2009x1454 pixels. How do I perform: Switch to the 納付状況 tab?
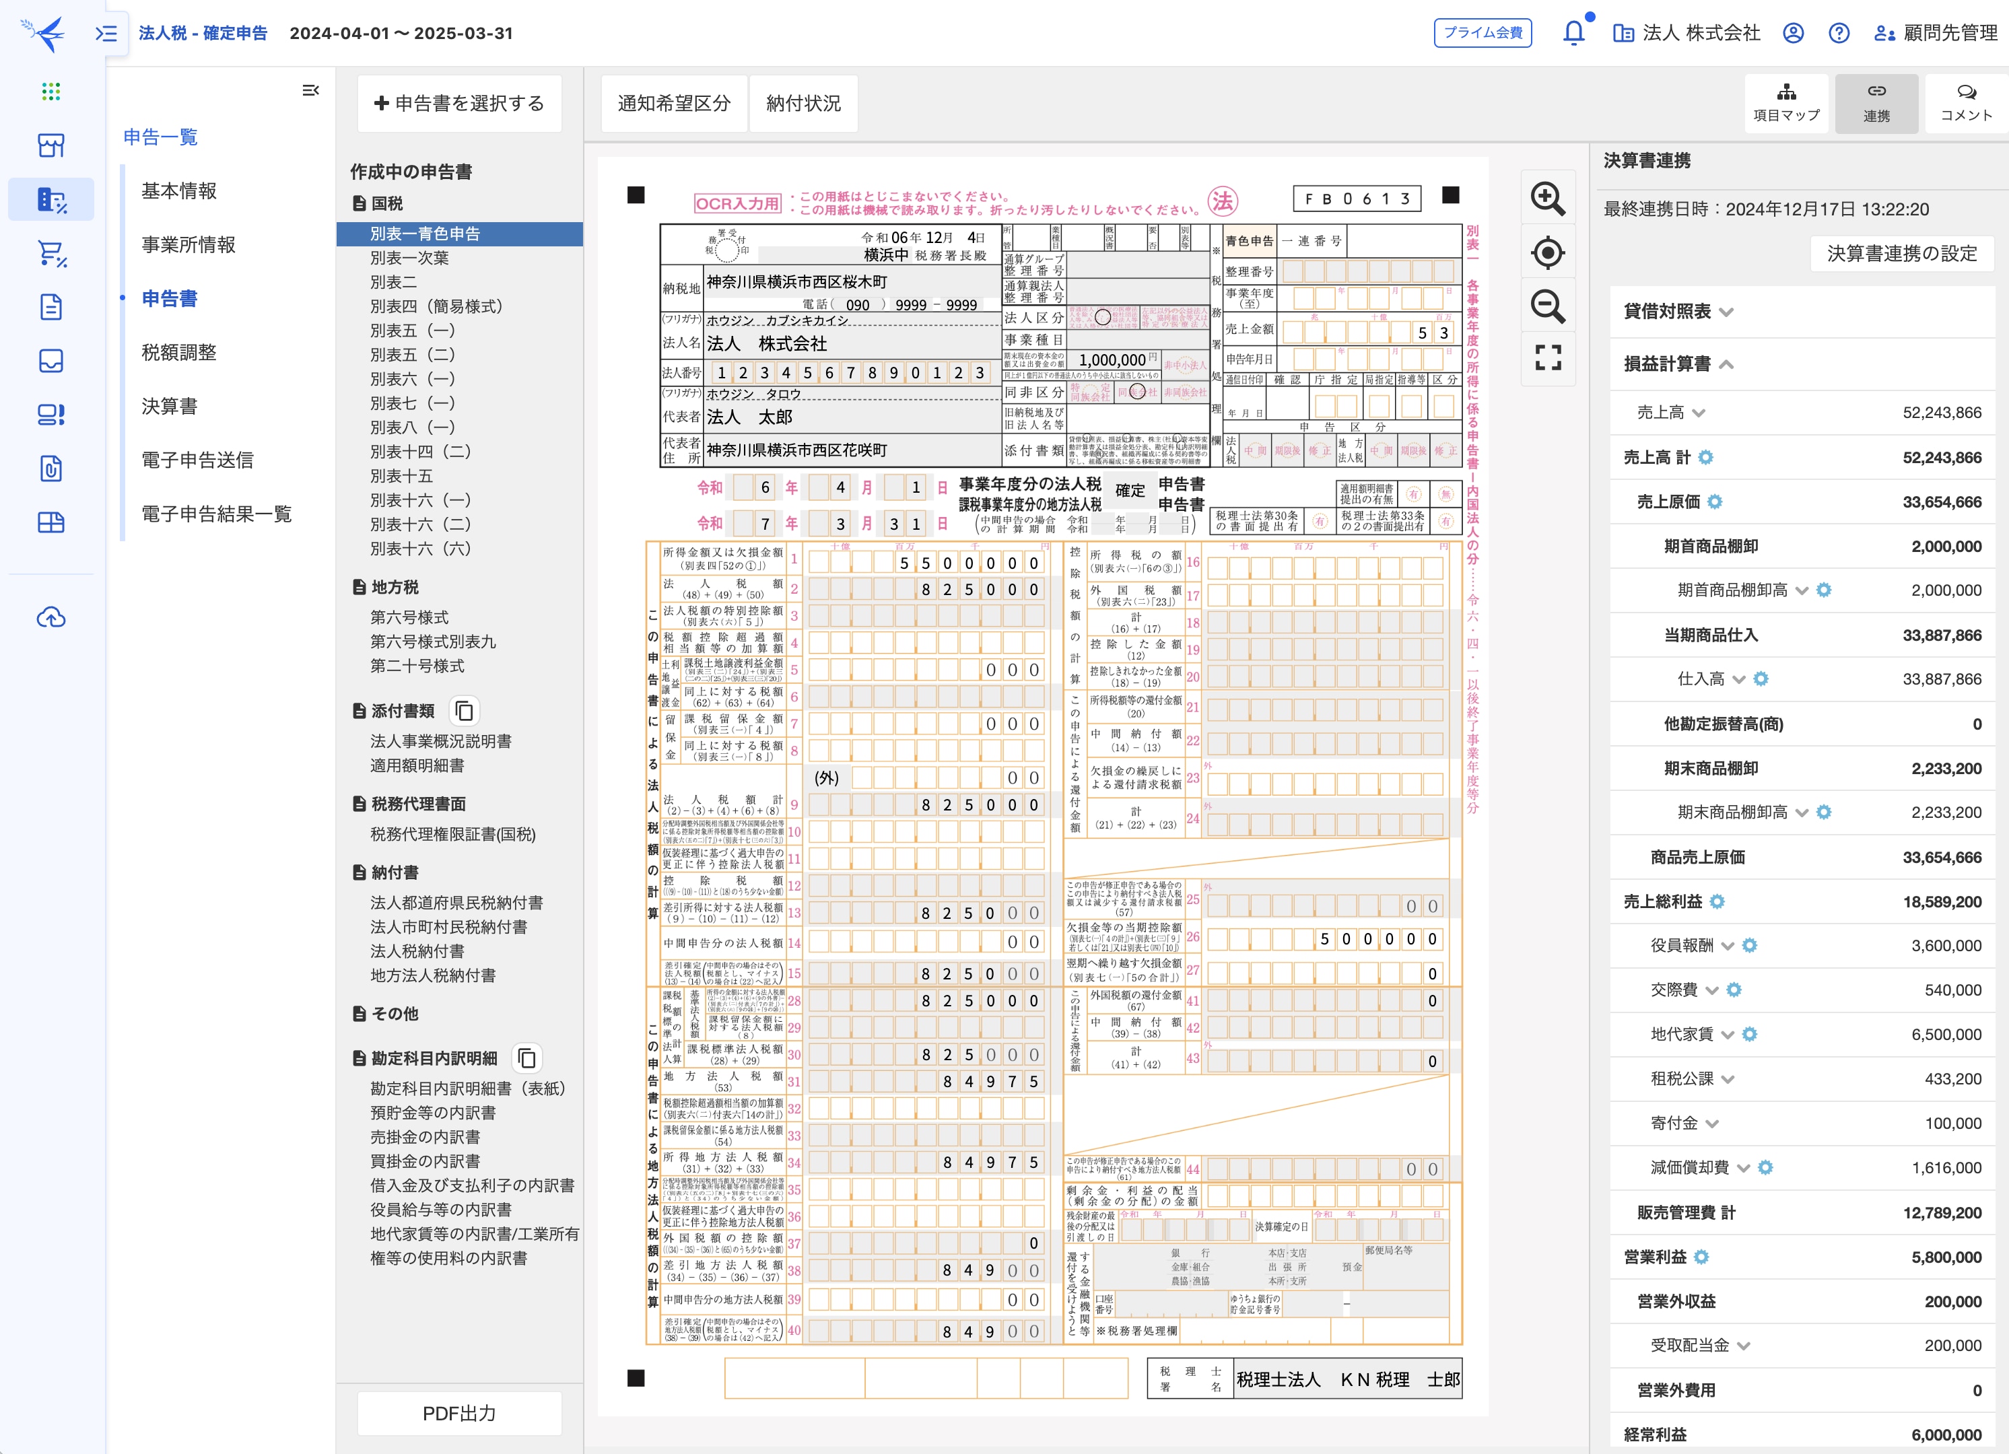pyautogui.click(x=803, y=104)
